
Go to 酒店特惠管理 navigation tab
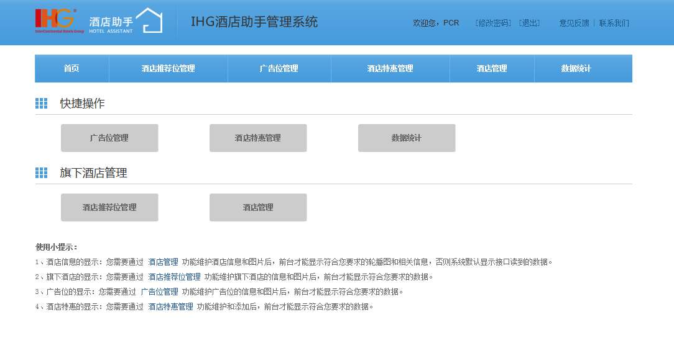point(390,69)
